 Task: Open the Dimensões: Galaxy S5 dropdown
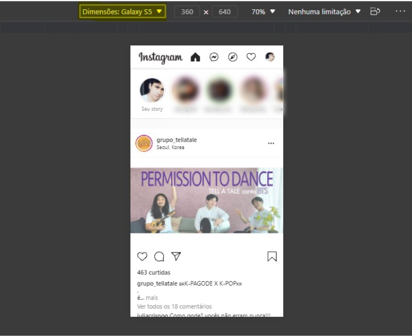123,11
